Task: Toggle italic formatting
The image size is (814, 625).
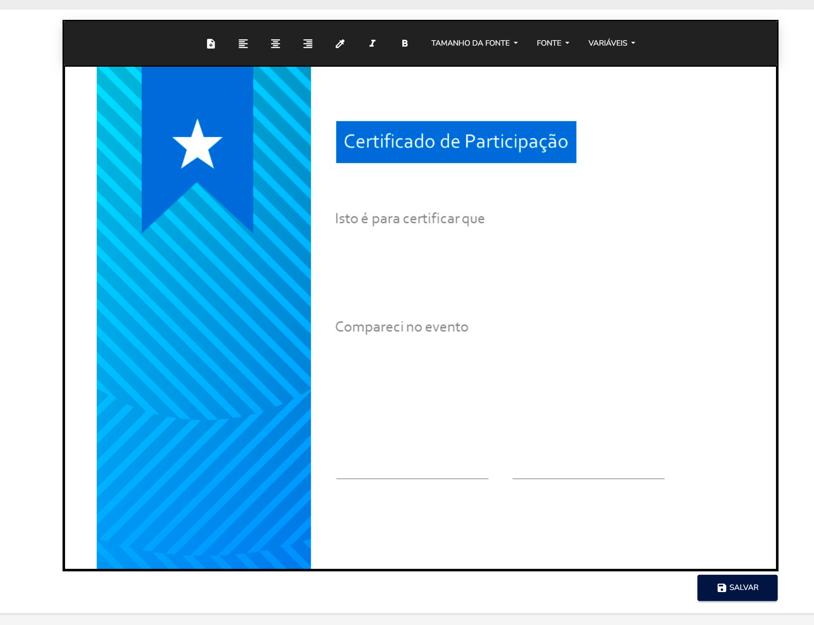Action: tap(373, 43)
